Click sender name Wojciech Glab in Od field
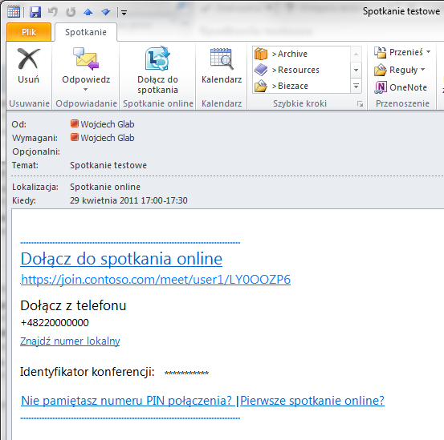 tap(108, 124)
